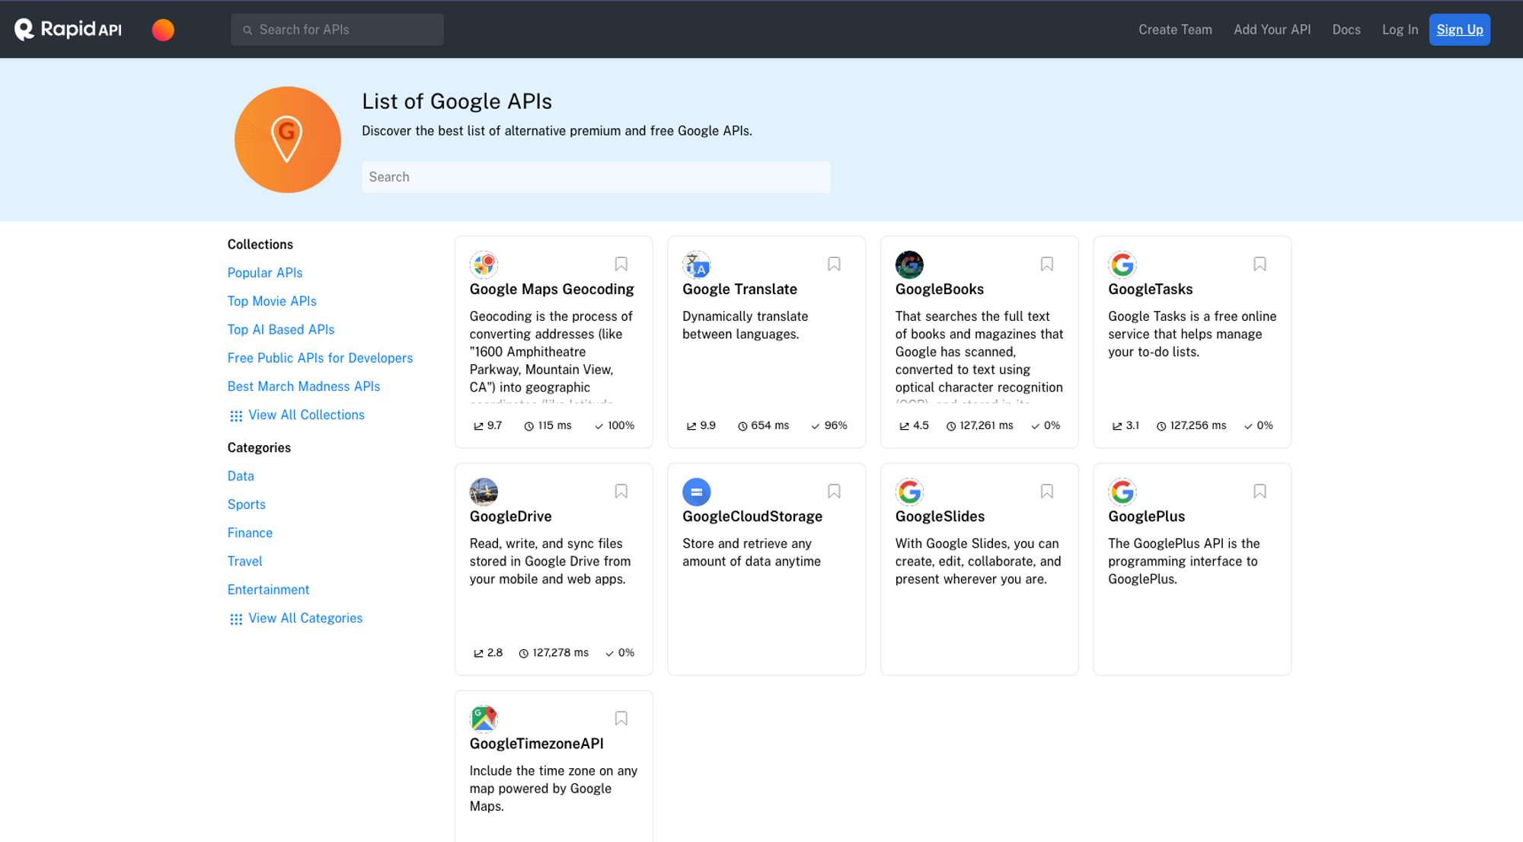Select the Top AI Based APIs collection
The width and height of the screenshot is (1523, 842).
click(x=280, y=329)
